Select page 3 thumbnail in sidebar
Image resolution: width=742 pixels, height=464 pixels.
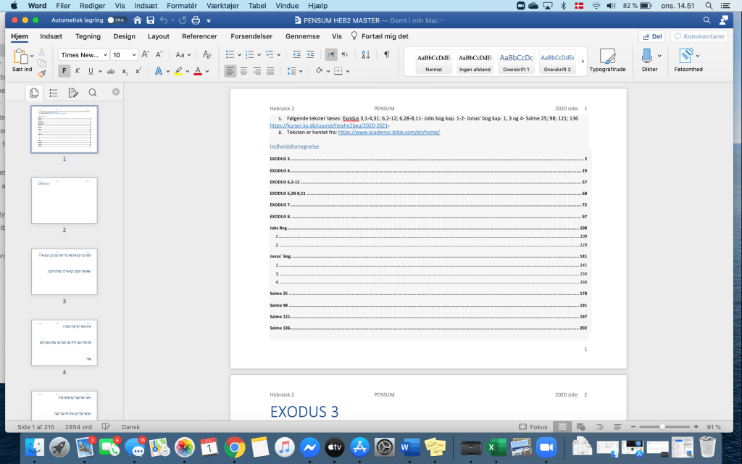tap(64, 272)
